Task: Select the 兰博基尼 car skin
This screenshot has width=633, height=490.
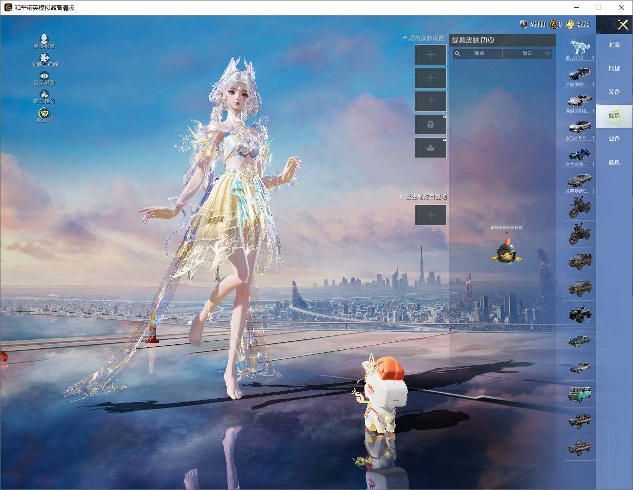Action: click(x=580, y=181)
